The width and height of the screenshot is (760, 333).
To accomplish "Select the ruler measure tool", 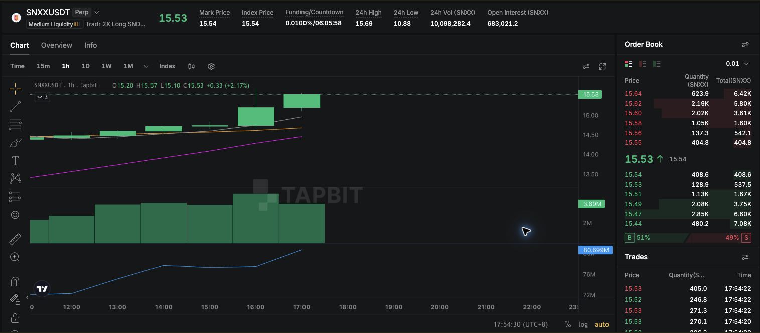I will click(x=15, y=239).
